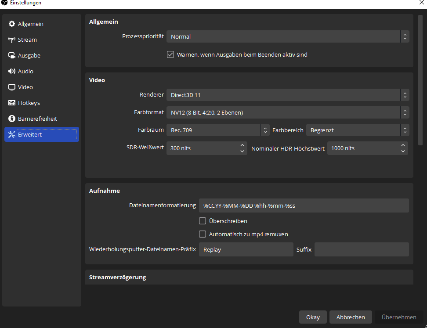
Task: Uncheck 'Warnen, wenn Ausgaben beim Beenden aktiv sind'
Action: pos(170,55)
